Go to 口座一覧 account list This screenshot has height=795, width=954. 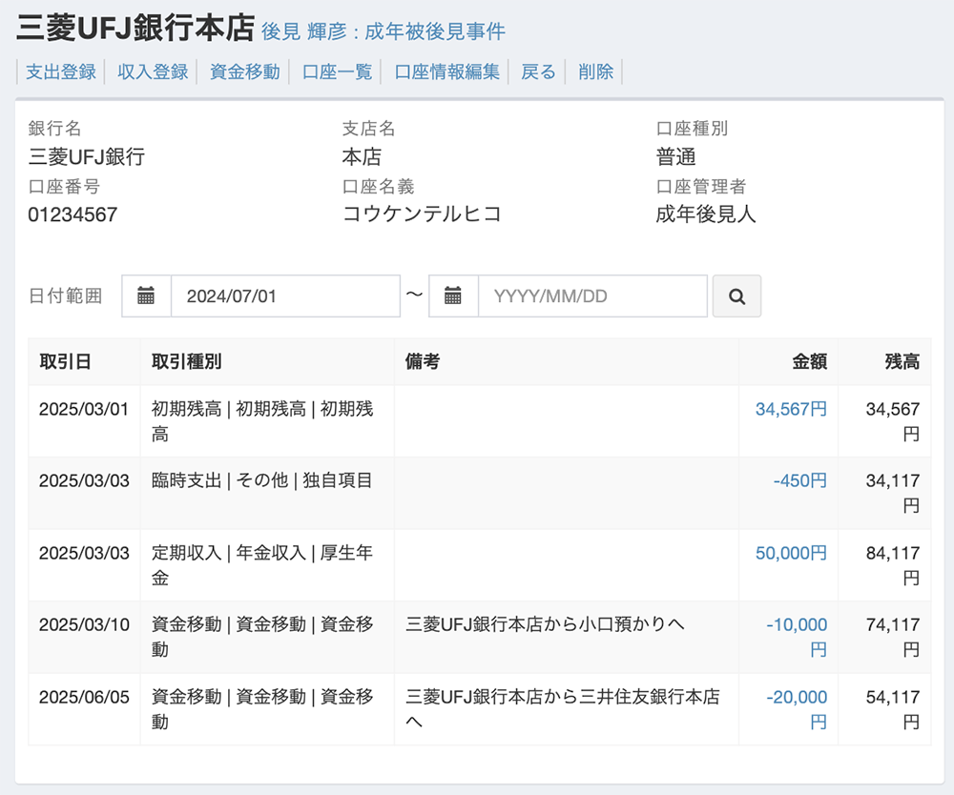tap(337, 71)
